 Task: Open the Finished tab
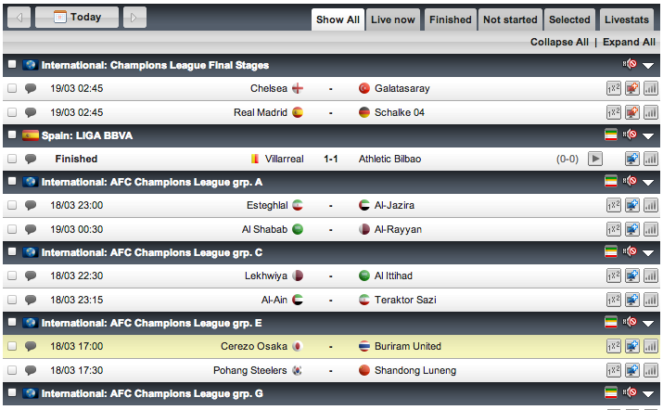tap(451, 19)
